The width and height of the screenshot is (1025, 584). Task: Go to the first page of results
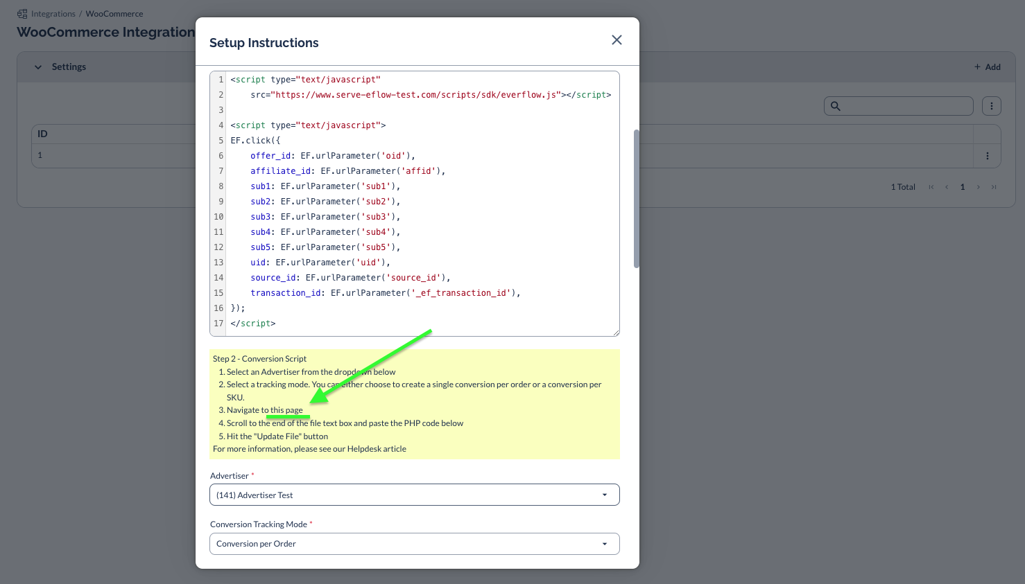click(x=931, y=187)
